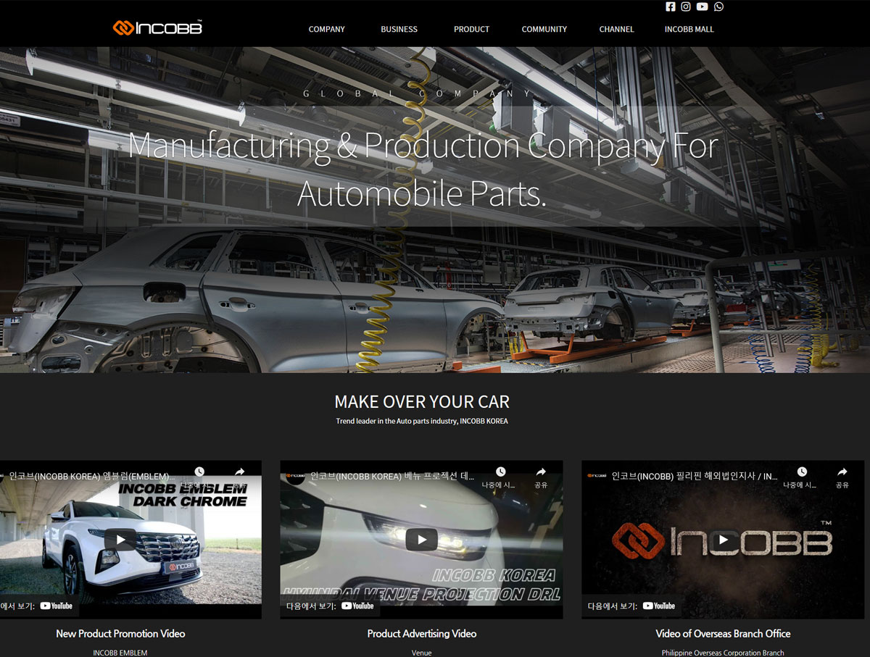Open the CHANNEL menu

(x=617, y=29)
